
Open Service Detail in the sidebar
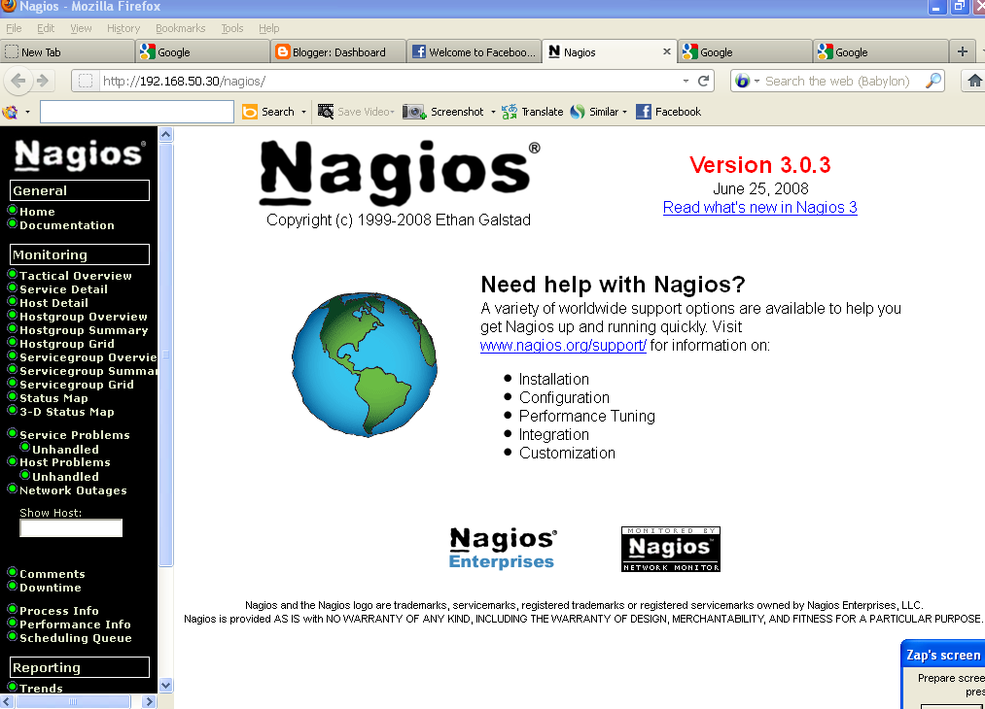63,289
